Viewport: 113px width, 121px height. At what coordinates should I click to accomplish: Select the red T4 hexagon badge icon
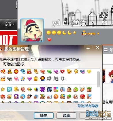click(x=23, y=89)
